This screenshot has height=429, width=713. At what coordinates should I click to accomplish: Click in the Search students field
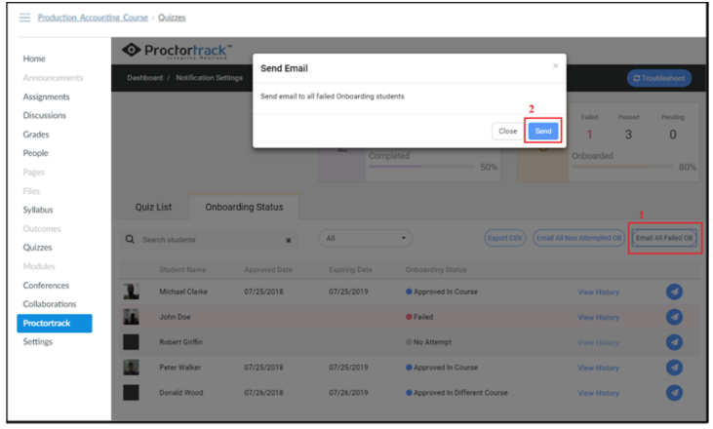point(209,240)
